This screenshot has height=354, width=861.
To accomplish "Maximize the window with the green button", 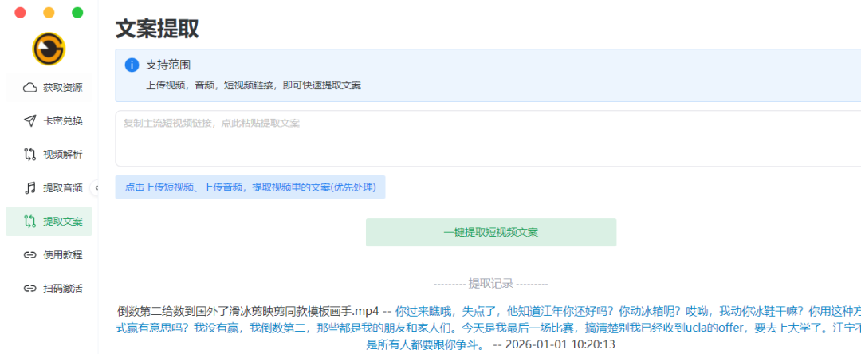I will (x=77, y=13).
